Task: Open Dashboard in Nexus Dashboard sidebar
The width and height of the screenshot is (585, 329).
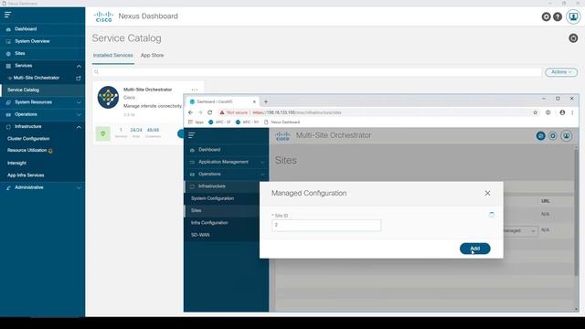Action: pyautogui.click(x=26, y=29)
